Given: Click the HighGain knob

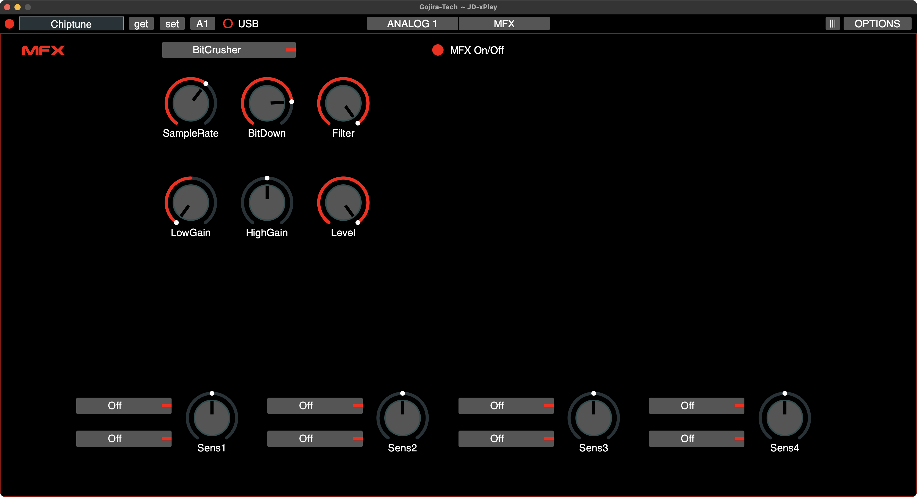Looking at the screenshot, I should (x=267, y=203).
